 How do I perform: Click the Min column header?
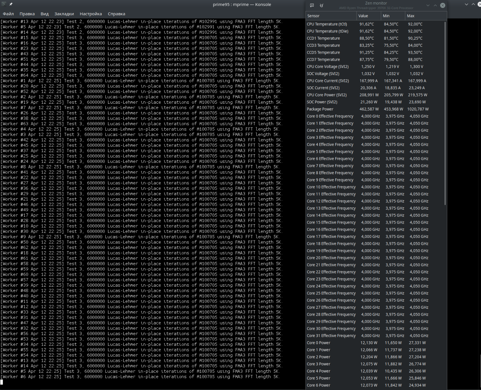[393, 16]
